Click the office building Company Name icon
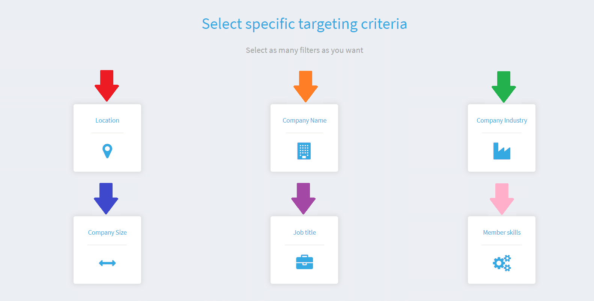This screenshot has height=301, width=594. click(304, 151)
